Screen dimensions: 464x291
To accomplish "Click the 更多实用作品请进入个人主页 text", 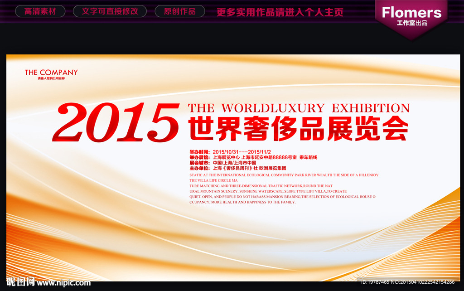I will click(280, 12).
